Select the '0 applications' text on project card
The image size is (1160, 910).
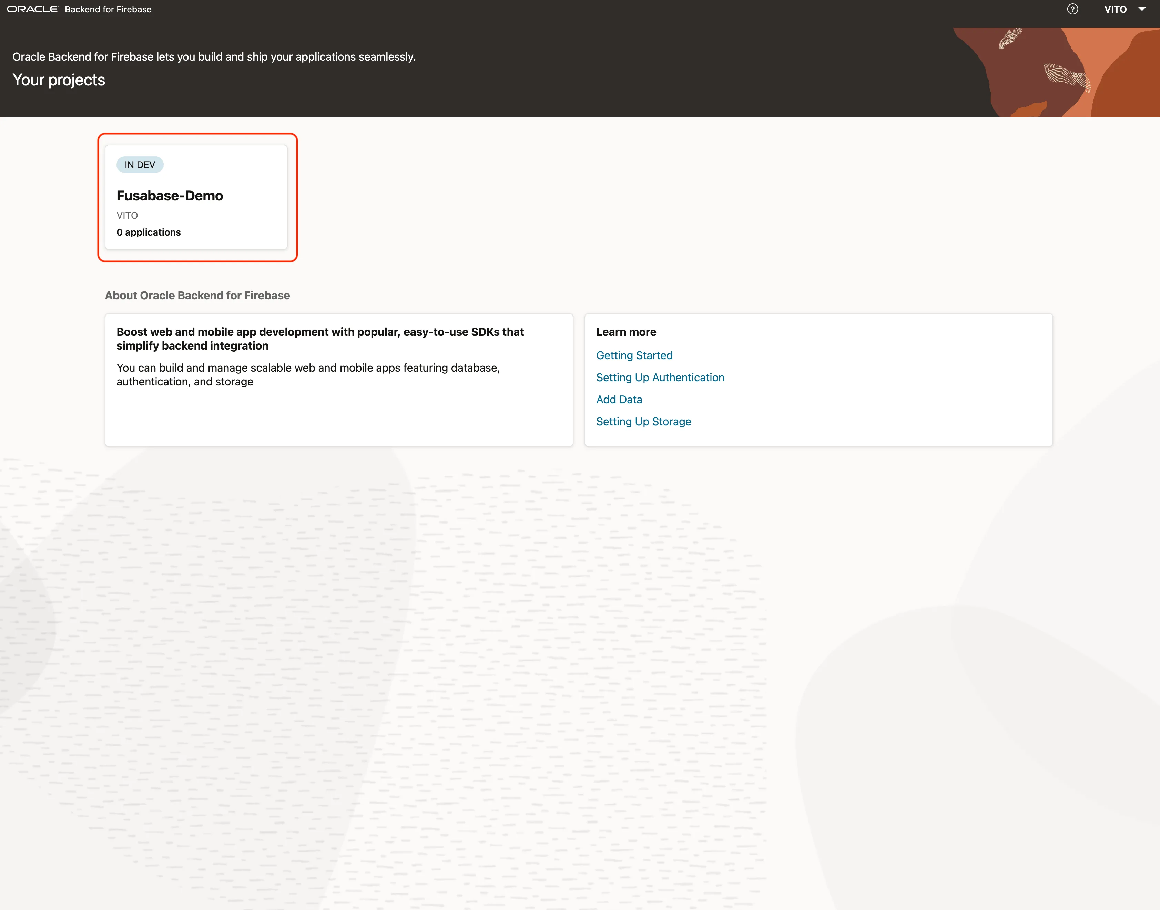click(149, 232)
